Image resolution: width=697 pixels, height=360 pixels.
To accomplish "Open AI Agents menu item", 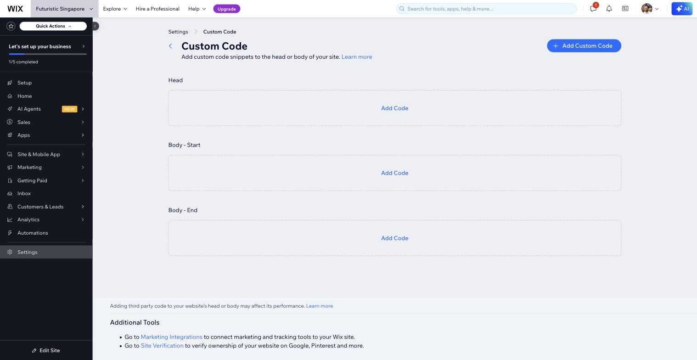I will pos(46,109).
